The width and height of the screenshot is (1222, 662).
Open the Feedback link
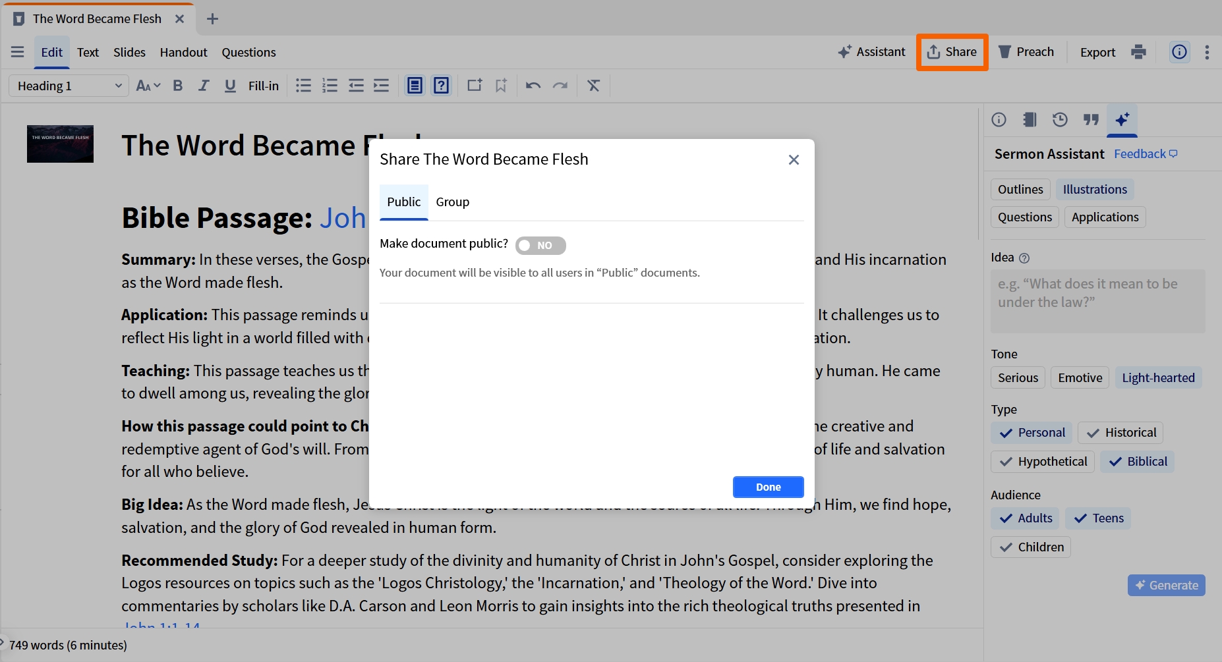[1146, 153]
